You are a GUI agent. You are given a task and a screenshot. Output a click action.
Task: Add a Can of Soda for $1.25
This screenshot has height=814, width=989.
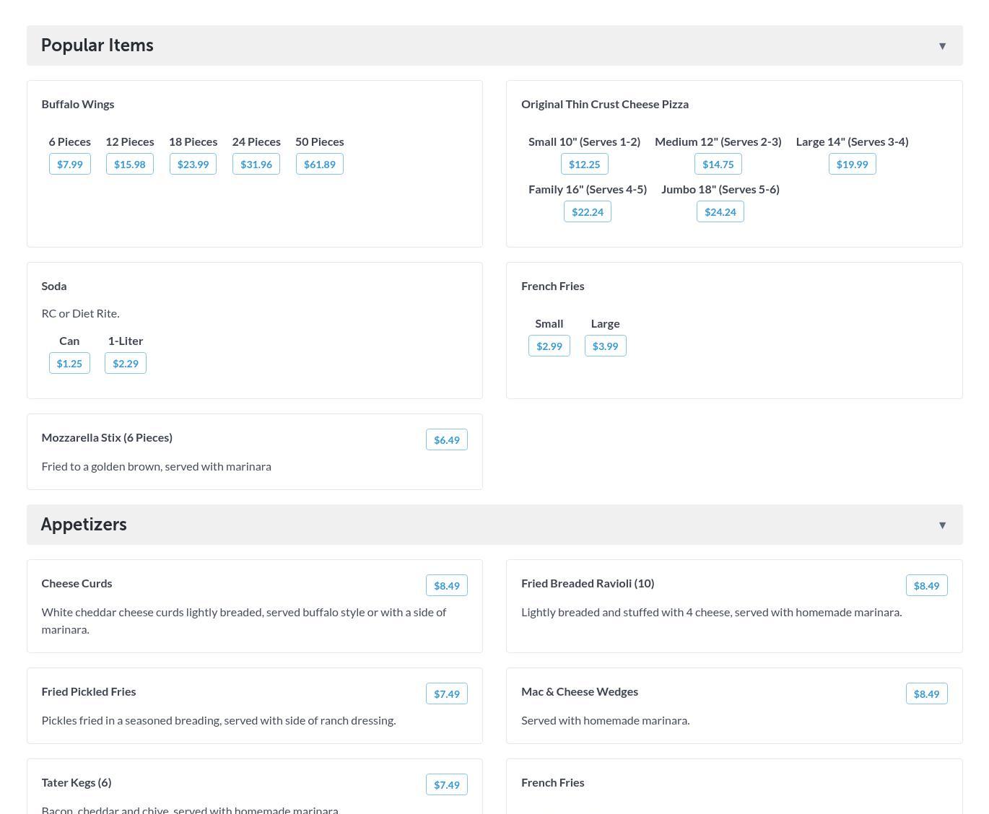point(69,364)
